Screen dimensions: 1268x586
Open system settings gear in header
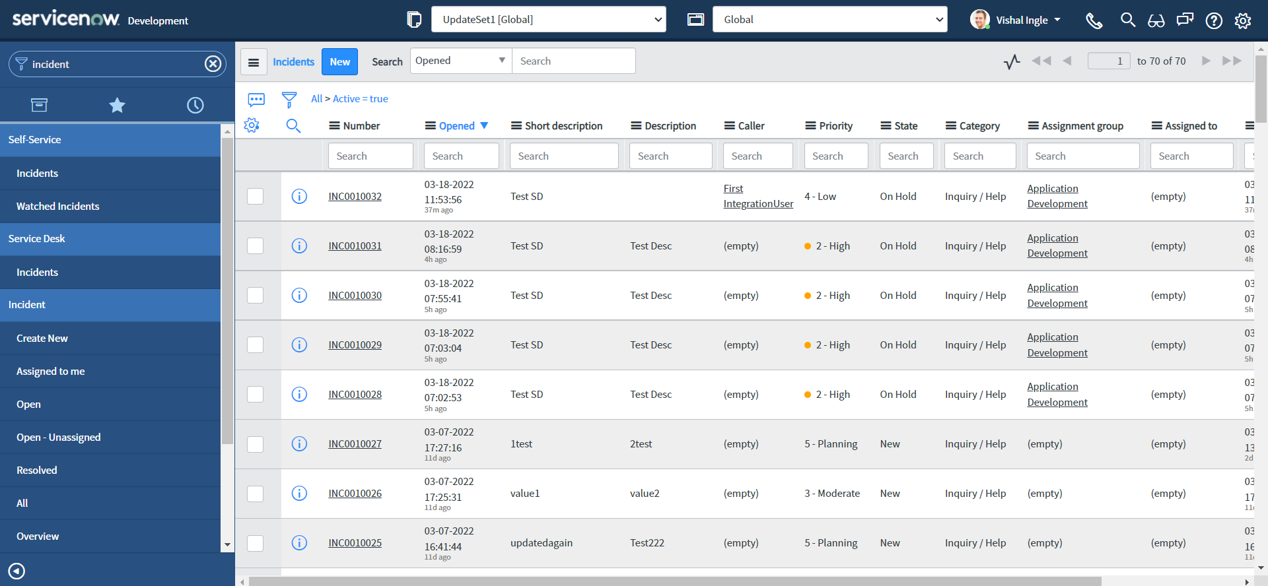(x=1243, y=20)
